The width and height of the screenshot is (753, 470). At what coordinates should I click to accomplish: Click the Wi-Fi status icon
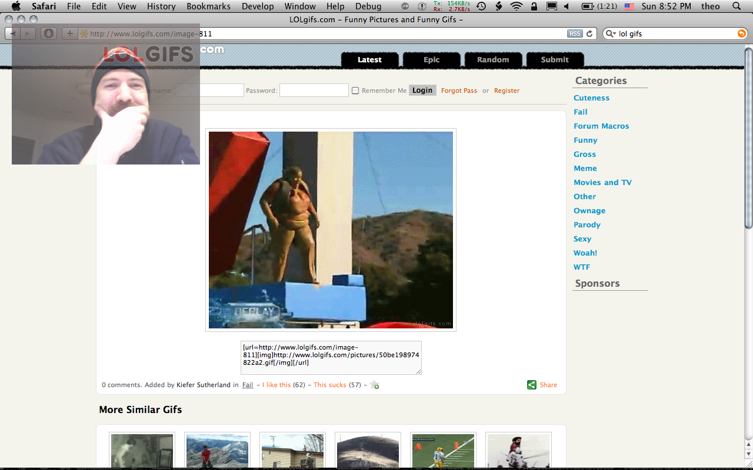(x=516, y=6)
